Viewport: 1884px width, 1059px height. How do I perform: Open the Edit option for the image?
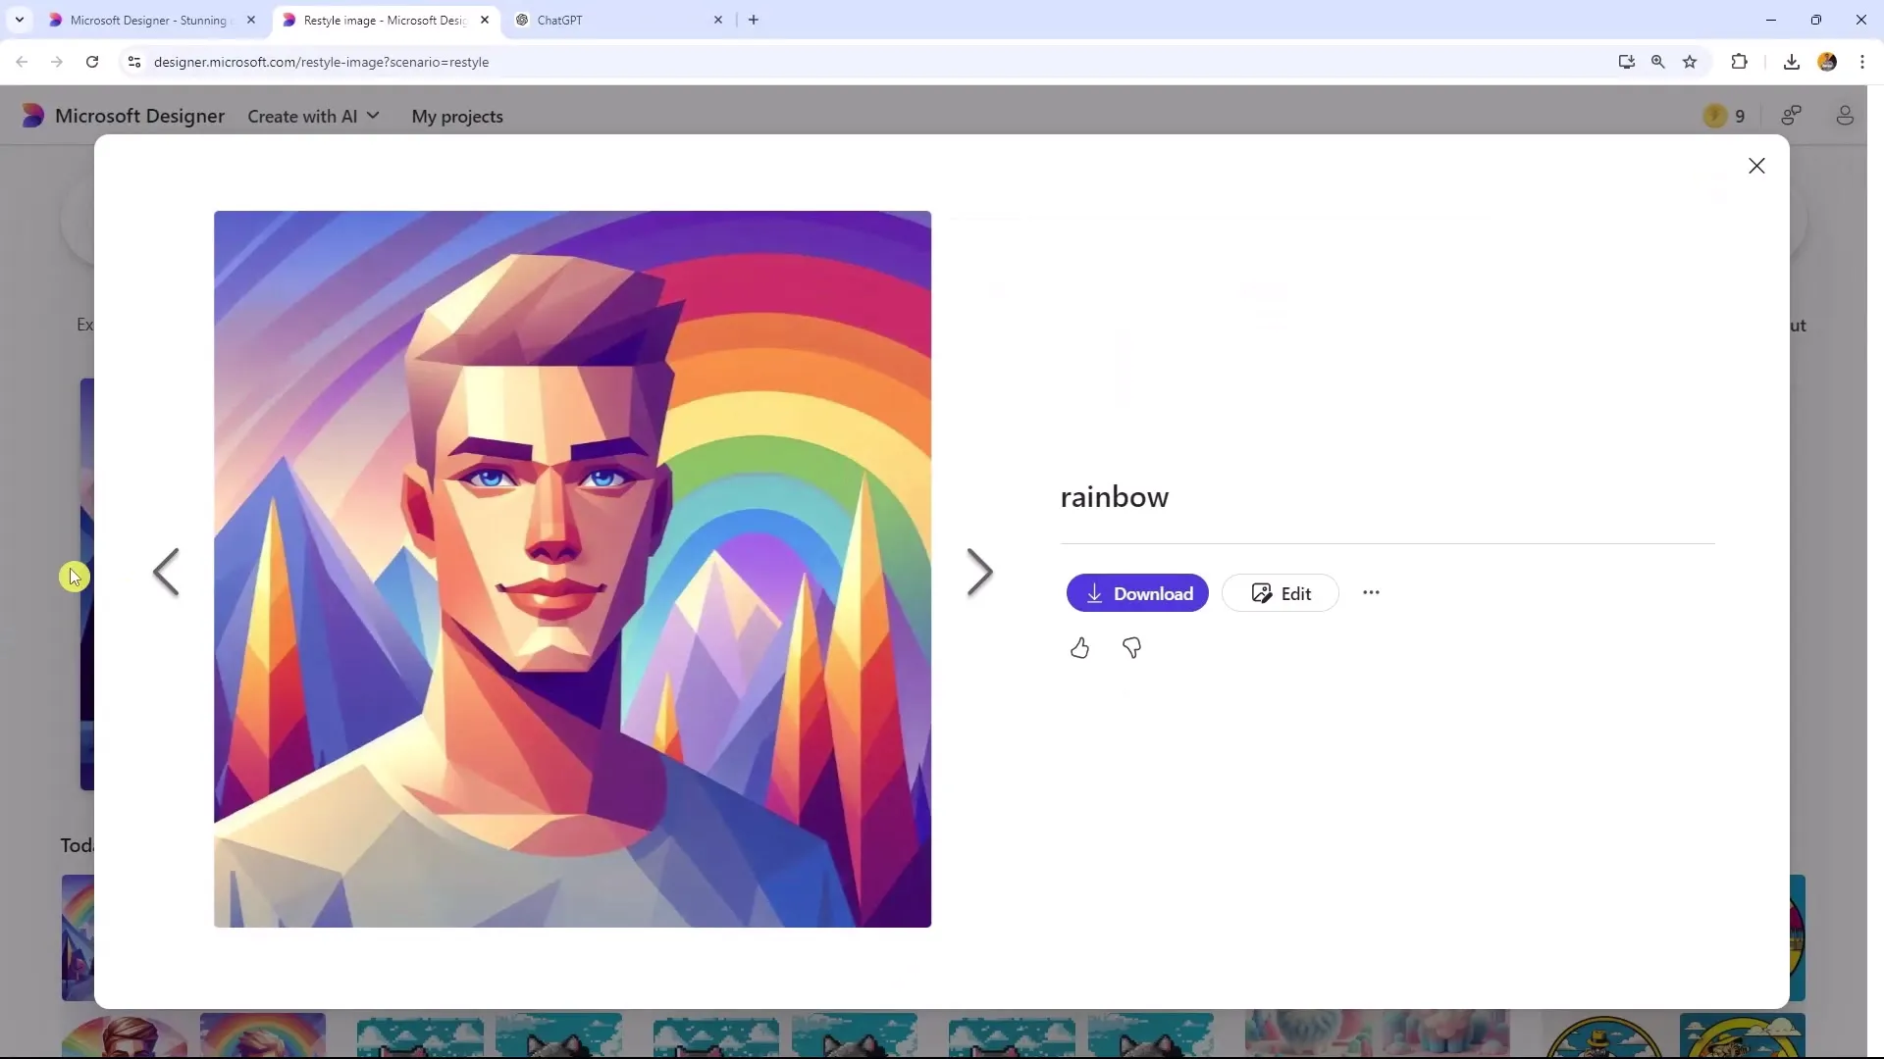tap(1281, 593)
